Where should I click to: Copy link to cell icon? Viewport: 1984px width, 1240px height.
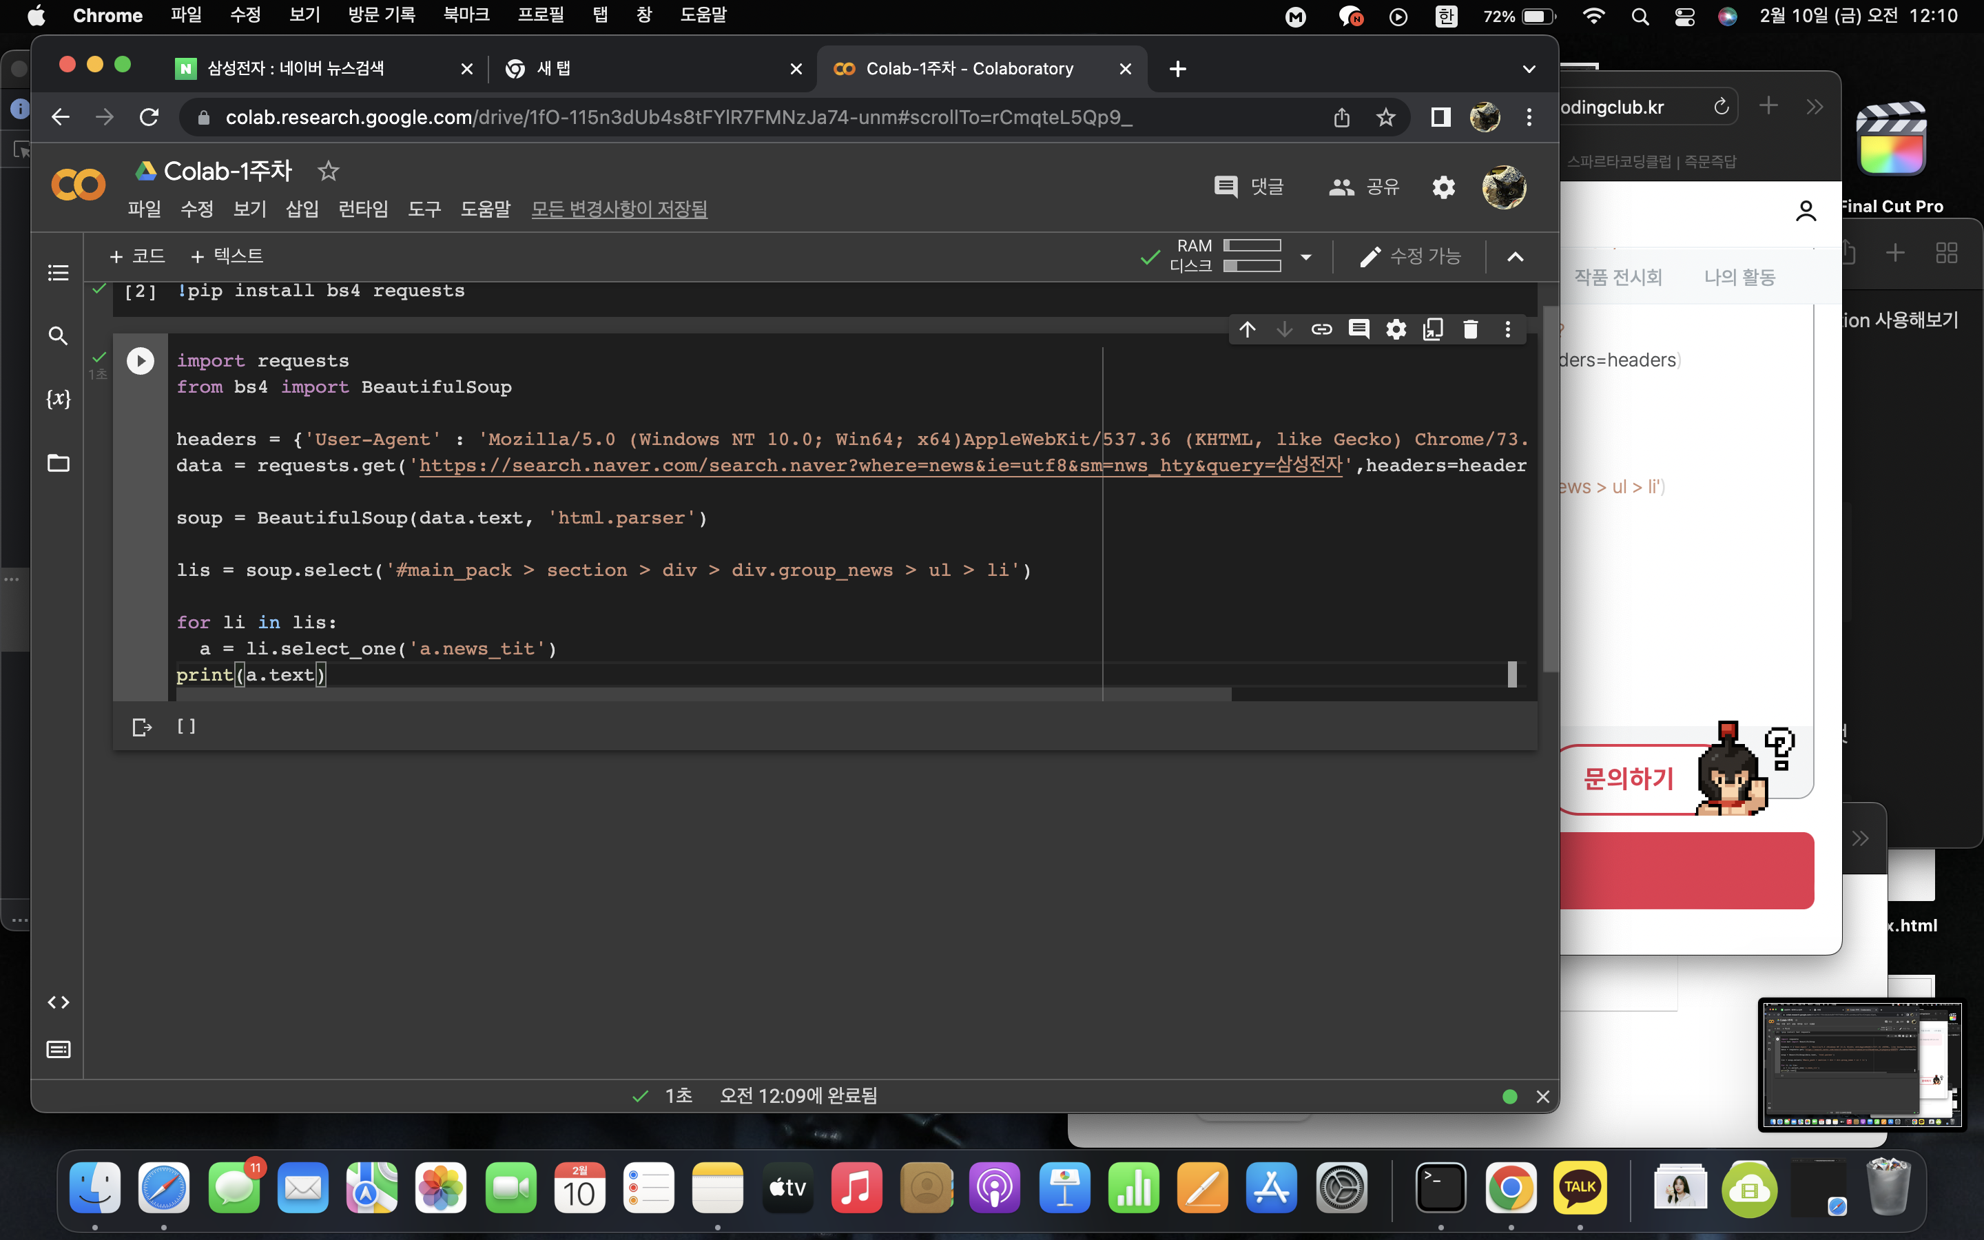point(1321,330)
